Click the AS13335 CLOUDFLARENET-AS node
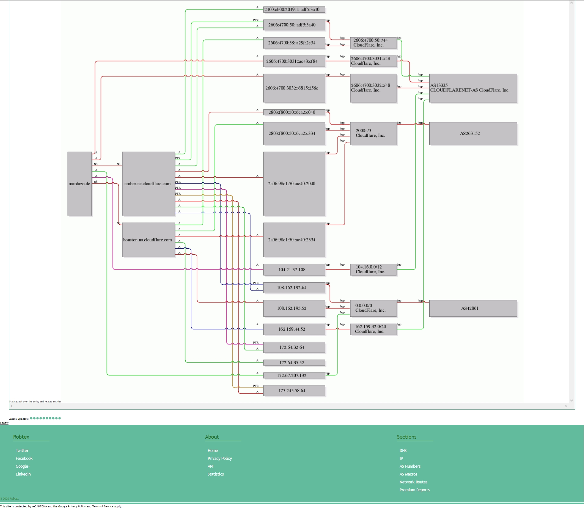The width and height of the screenshot is (584, 508). 473,88
